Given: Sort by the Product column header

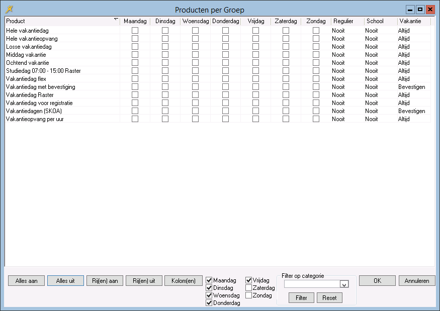Looking at the screenshot, I should click(60, 21).
